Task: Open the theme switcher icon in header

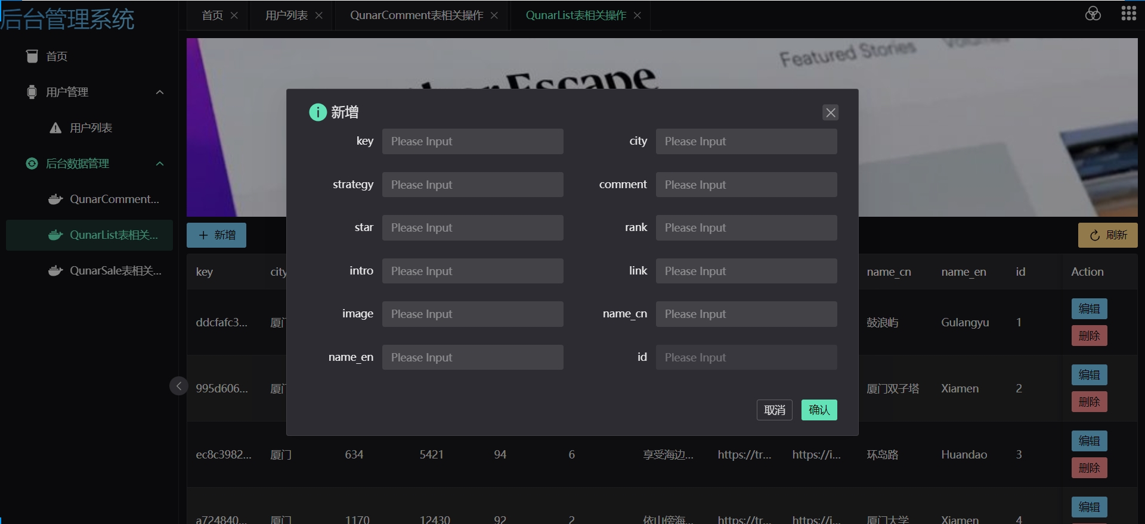Action: coord(1093,14)
